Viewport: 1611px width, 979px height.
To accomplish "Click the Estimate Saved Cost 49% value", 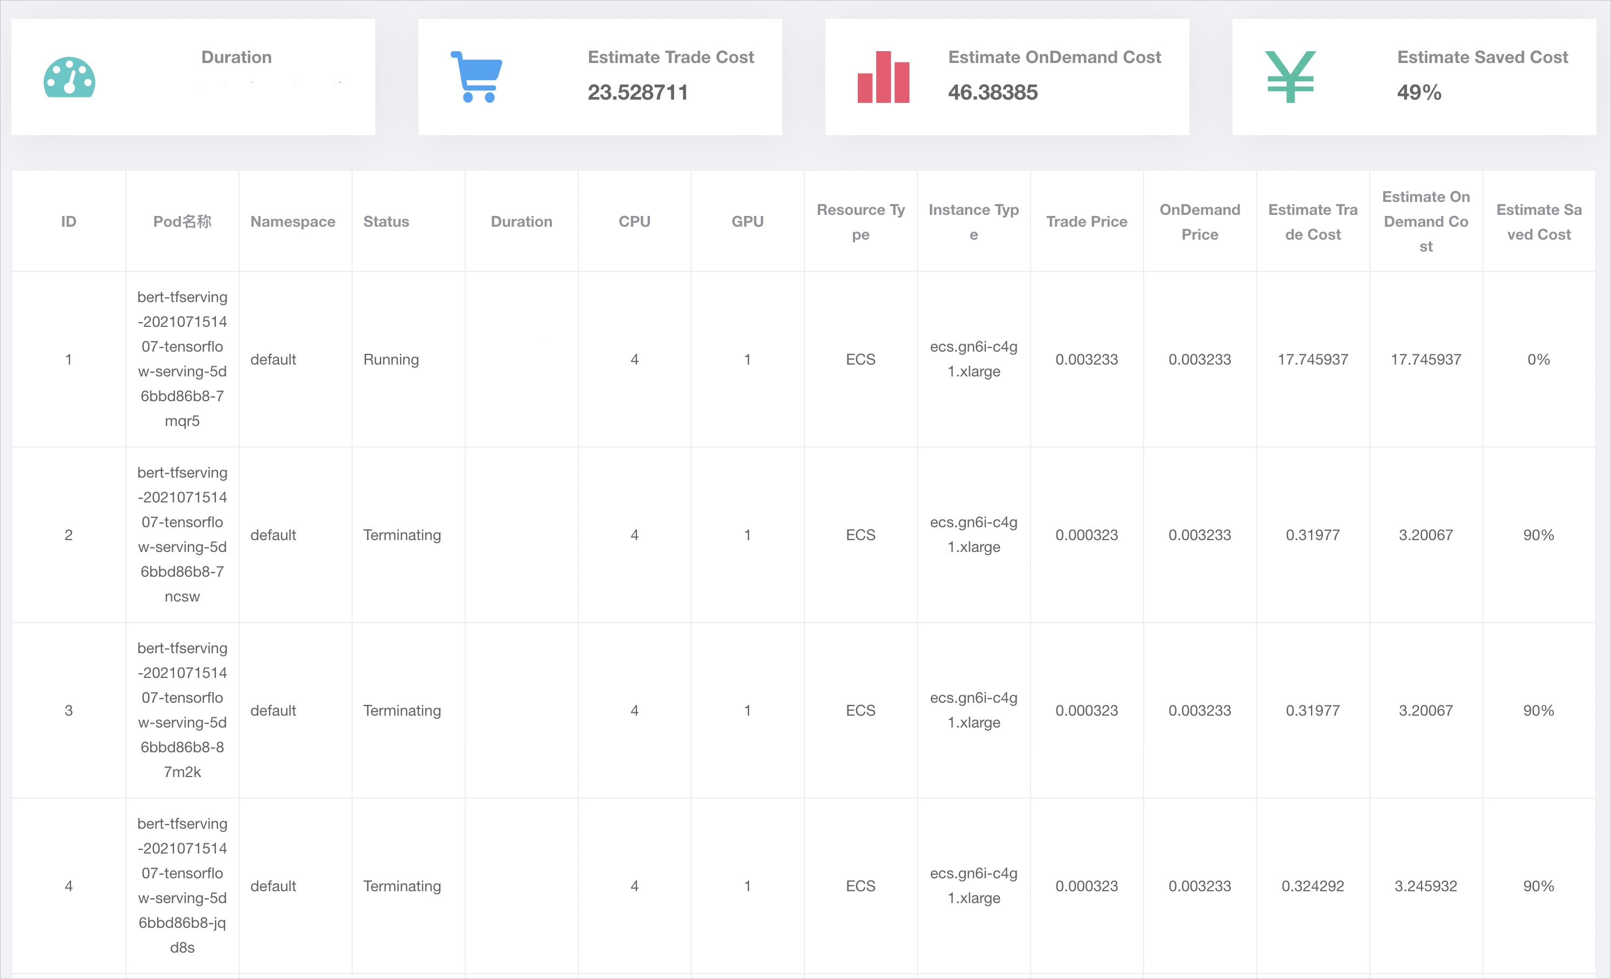I will [1419, 92].
